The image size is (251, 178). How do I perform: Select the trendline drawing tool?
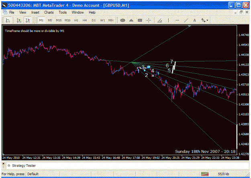pos(186,20)
